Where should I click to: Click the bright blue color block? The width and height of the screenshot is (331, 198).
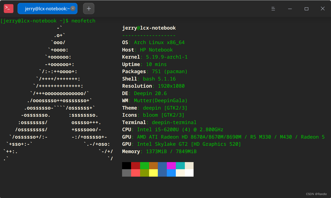point(171,173)
